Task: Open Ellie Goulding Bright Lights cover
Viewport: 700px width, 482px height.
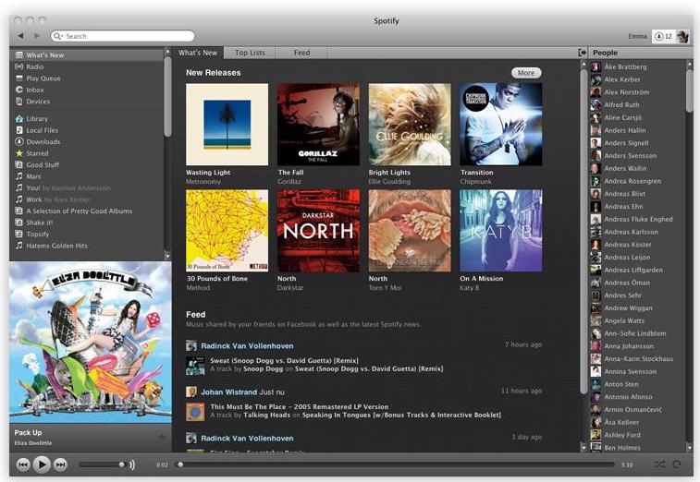Action: [x=410, y=125]
